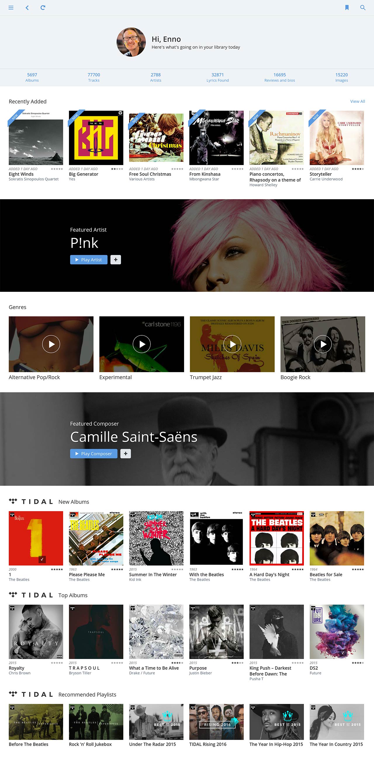Play the Trumpet Jazz genre
This screenshot has height=765, width=374.
pos(232,344)
